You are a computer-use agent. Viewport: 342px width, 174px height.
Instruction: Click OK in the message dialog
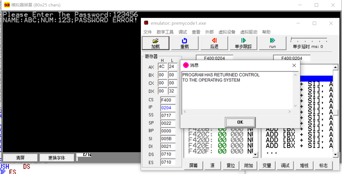[240, 122]
